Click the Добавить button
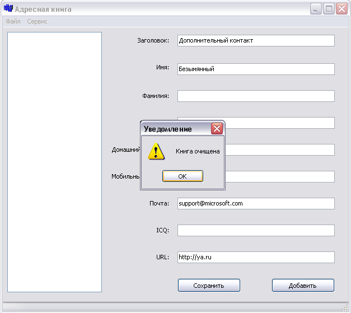Viewport: 351px width, 313px height. [x=303, y=285]
